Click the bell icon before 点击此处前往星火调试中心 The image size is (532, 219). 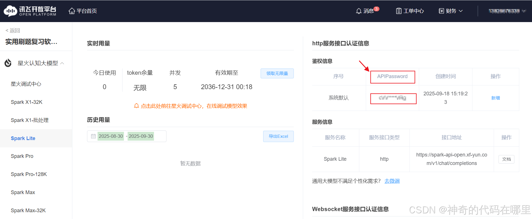pos(136,106)
